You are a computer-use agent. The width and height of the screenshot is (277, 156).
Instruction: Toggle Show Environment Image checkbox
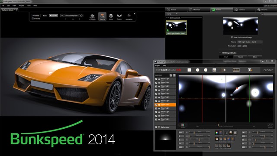point(232,37)
